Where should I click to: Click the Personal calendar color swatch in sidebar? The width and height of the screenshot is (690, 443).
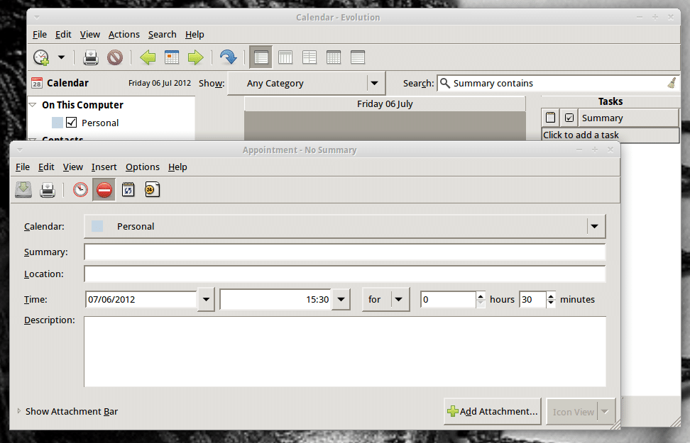pos(57,123)
